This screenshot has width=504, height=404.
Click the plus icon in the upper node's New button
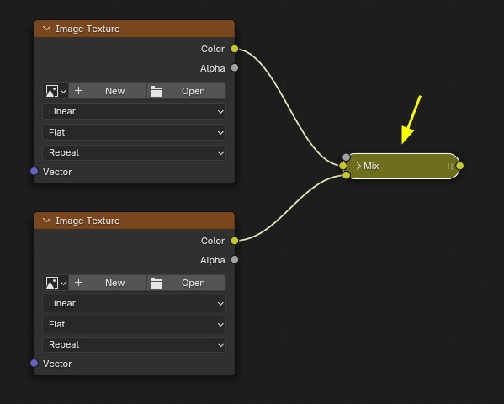[79, 91]
